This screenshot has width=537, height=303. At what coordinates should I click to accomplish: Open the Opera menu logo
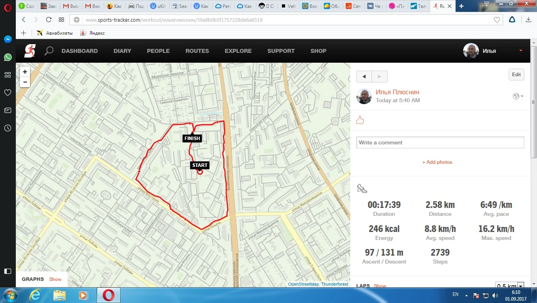pyautogui.click(x=8, y=8)
